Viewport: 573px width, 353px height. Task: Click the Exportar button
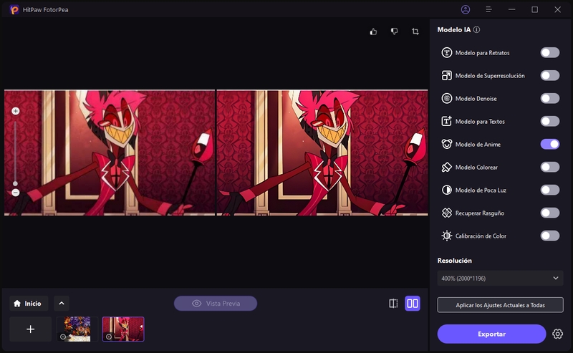click(491, 334)
